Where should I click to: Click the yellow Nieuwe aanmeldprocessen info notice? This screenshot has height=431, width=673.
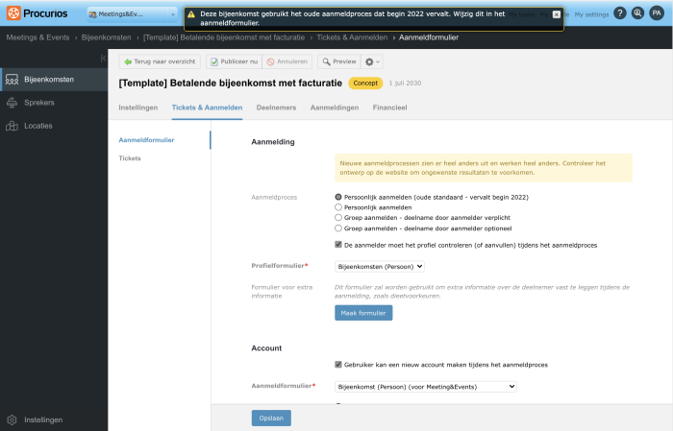(x=484, y=168)
